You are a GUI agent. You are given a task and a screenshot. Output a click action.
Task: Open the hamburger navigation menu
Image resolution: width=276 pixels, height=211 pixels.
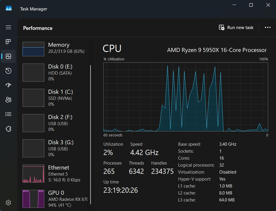[8, 27]
